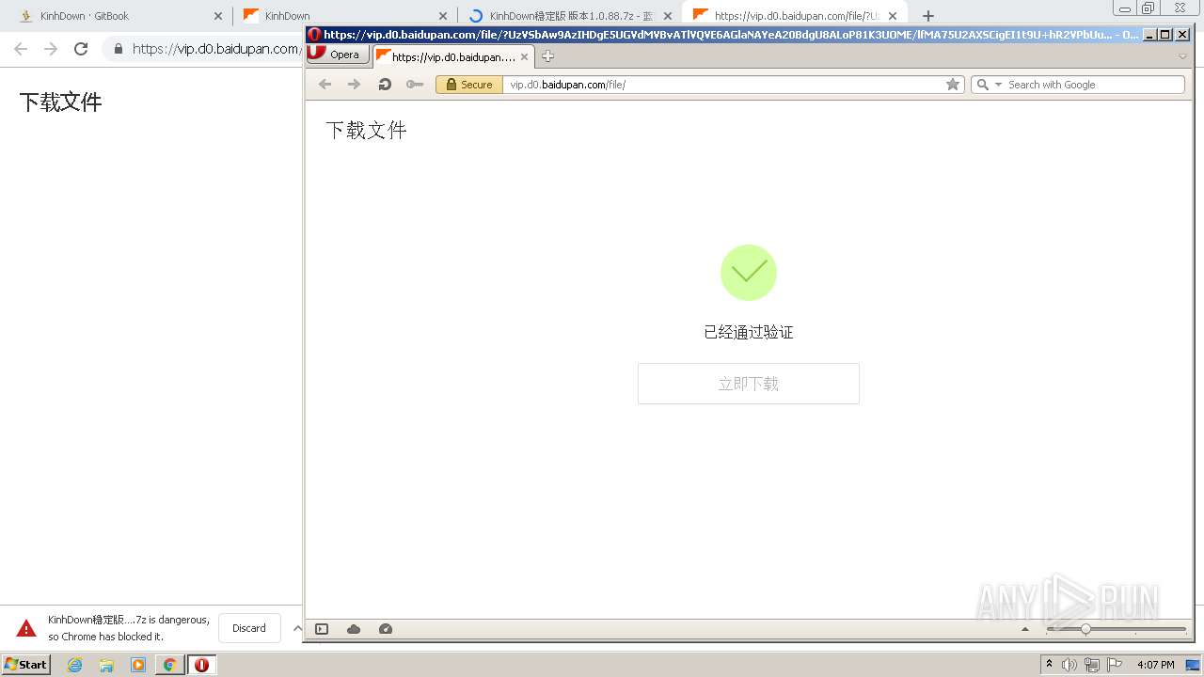Go back in Chrome

coord(21,49)
